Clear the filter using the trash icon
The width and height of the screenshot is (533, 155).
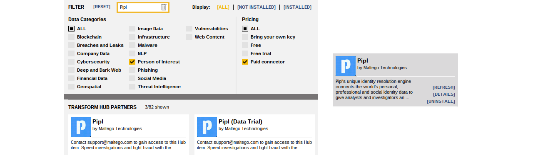164,7
